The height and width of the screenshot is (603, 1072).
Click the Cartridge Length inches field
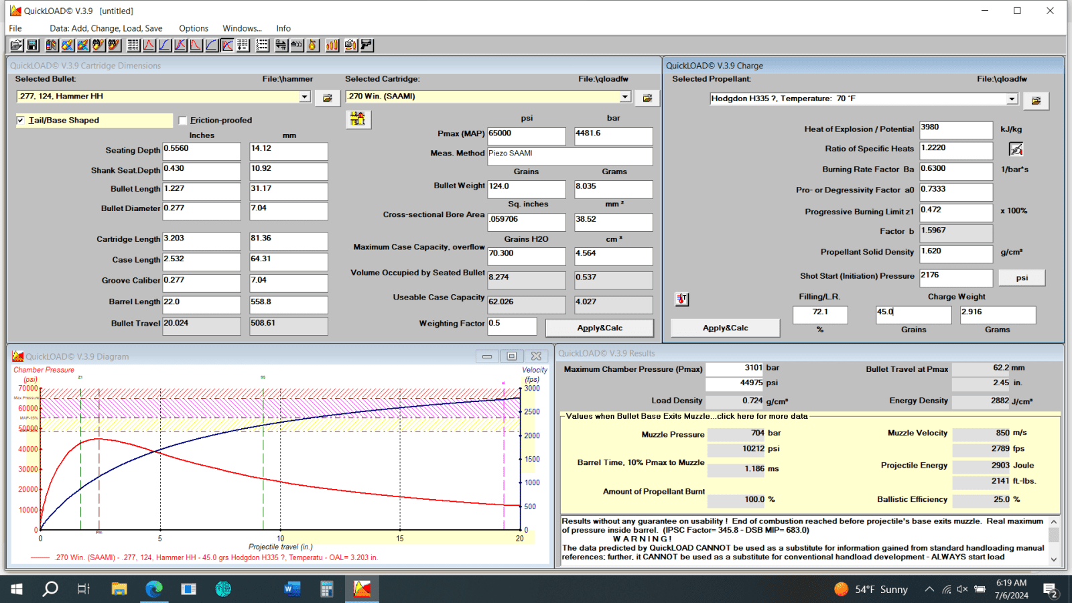(201, 241)
